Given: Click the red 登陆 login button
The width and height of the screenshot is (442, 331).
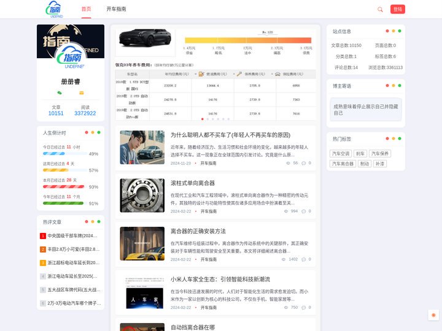Looking at the screenshot, I should (397, 9).
